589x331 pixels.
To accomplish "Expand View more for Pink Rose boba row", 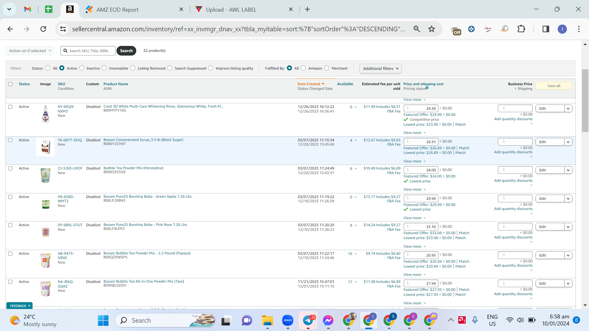I will [x=414, y=246].
